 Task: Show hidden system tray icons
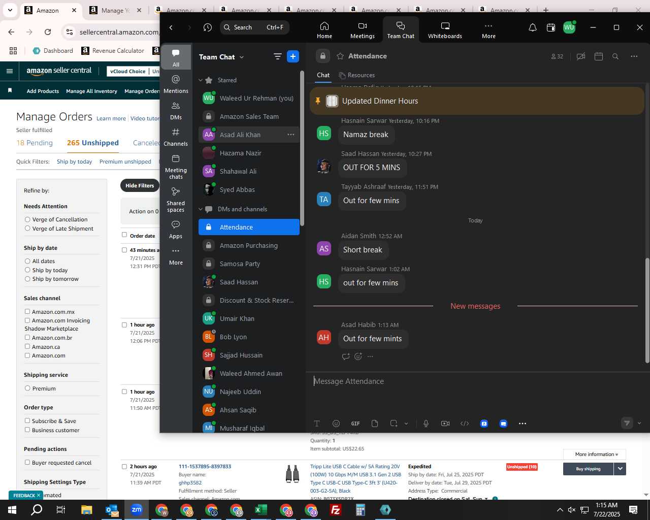pyautogui.click(x=560, y=510)
